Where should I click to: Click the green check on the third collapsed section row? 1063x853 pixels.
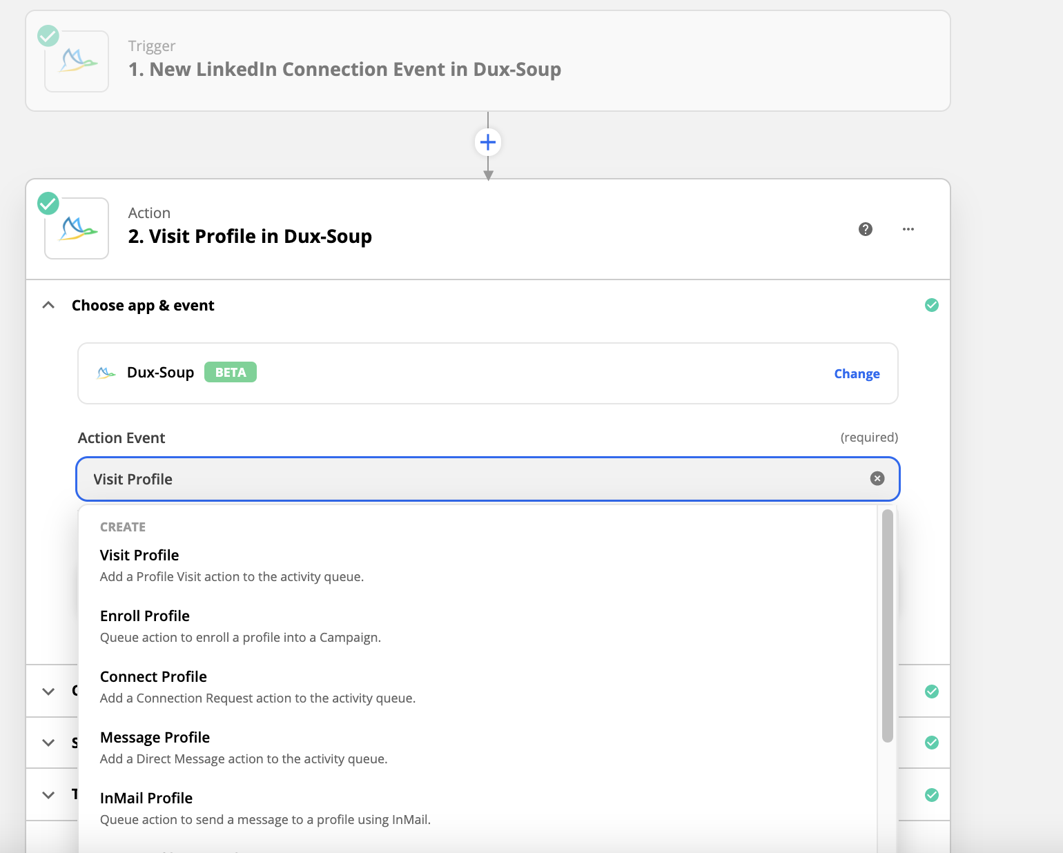(x=932, y=795)
